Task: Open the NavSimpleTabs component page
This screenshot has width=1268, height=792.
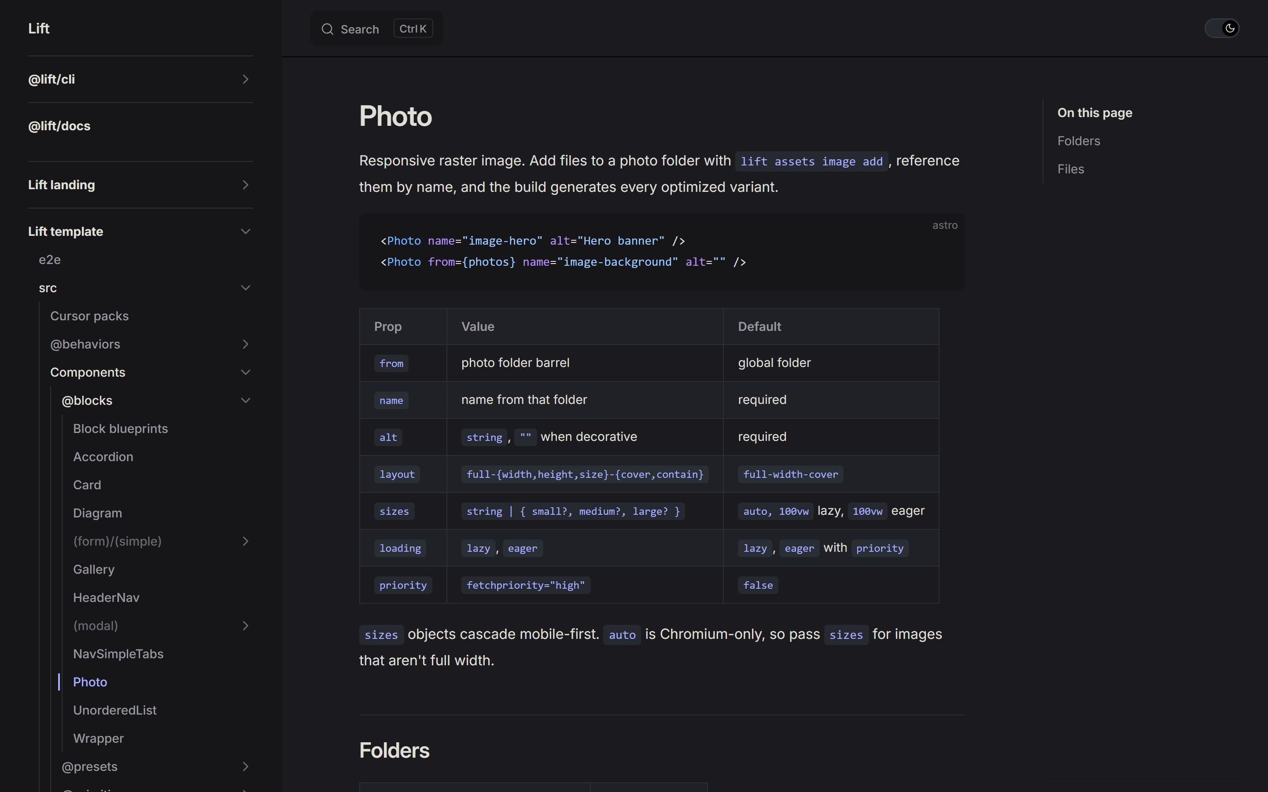Action: [x=118, y=654]
